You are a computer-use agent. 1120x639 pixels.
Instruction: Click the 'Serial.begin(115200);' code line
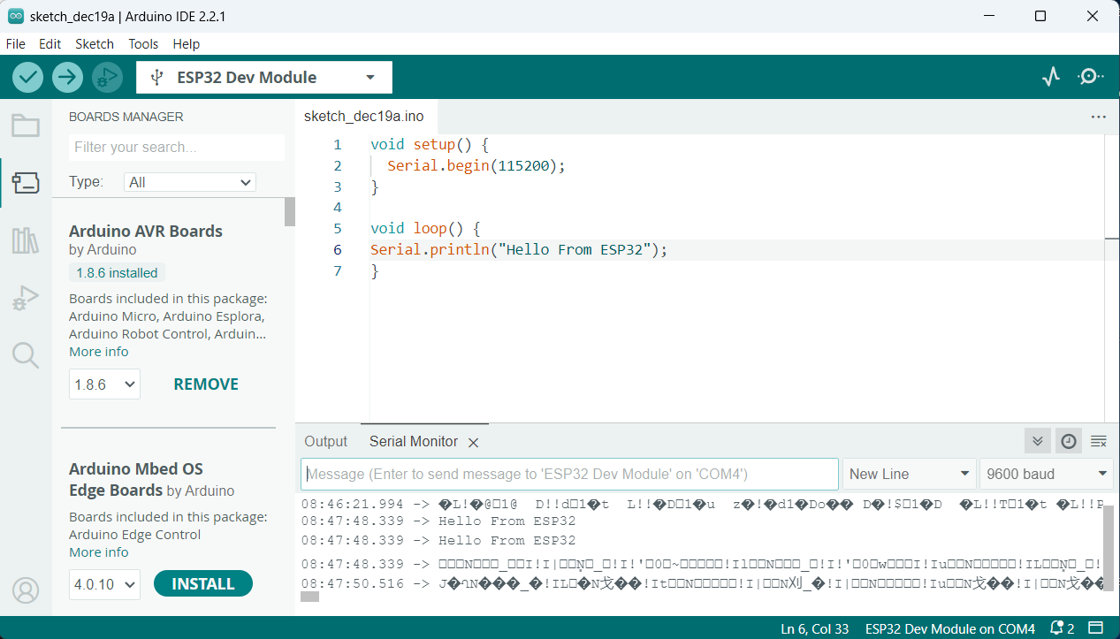coord(476,165)
